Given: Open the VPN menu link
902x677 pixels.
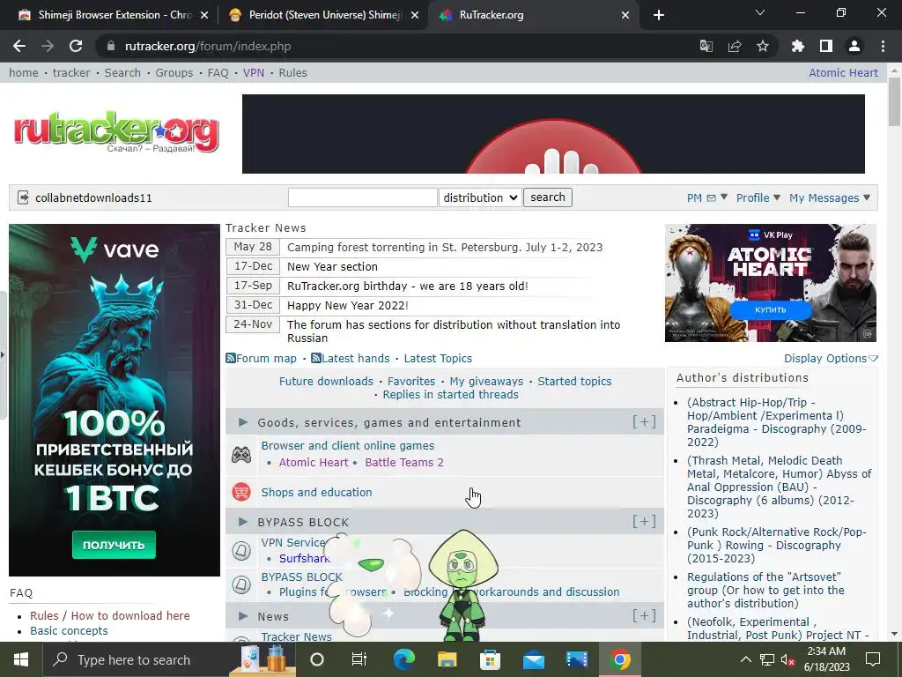Looking at the screenshot, I should [254, 72].
